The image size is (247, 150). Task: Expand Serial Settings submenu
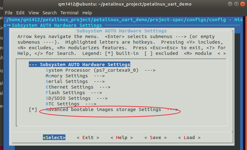[x=75, y=81]
